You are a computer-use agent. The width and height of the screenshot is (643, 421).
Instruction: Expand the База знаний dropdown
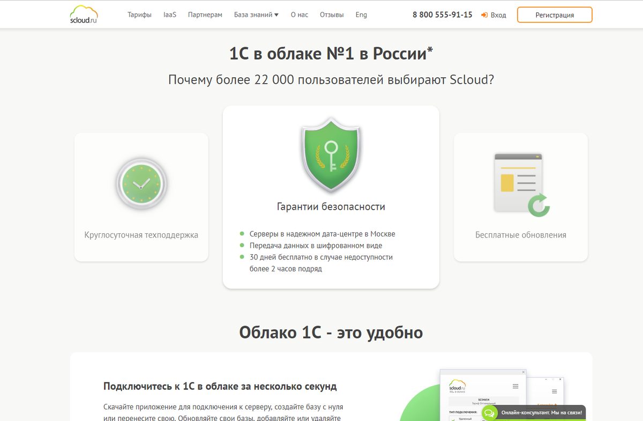point(256,14)
